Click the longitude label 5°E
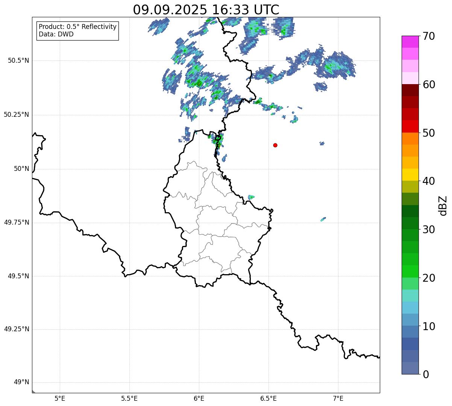The image size is (452, 406). coord(60,398)
